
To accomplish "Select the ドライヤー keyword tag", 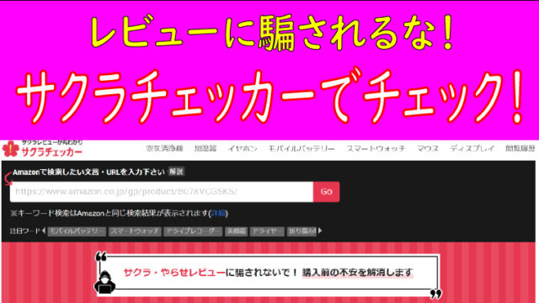I will pos(267,231).
